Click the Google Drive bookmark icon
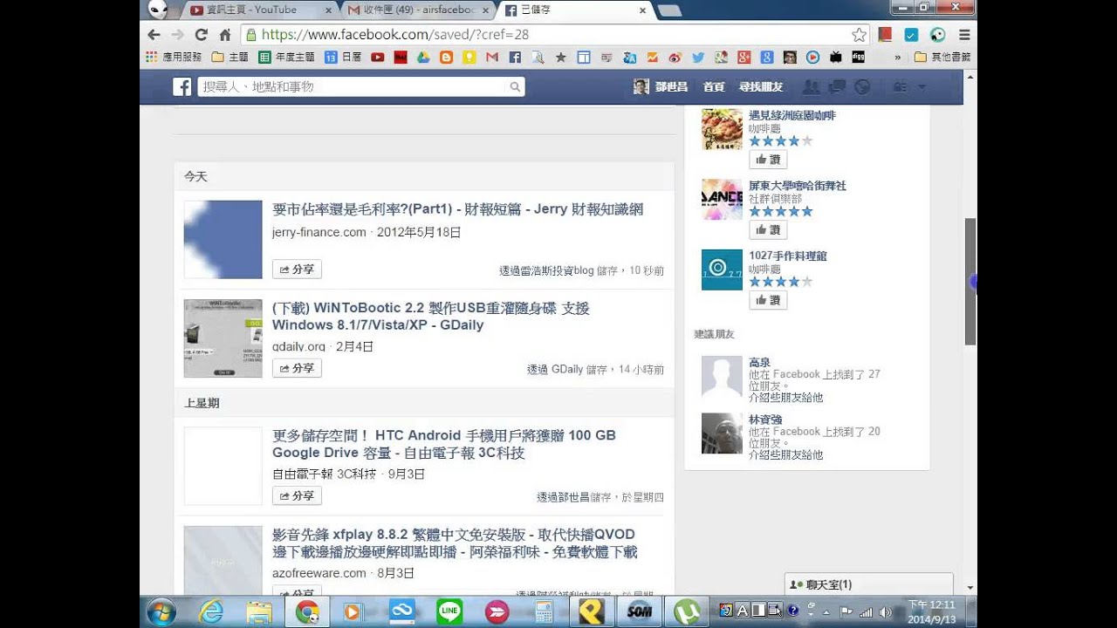Image resolution: width=1117 pixels, height=628 pixels. click(x=423, y=58)
